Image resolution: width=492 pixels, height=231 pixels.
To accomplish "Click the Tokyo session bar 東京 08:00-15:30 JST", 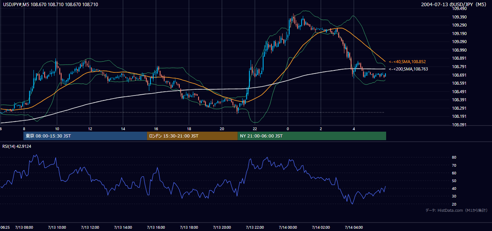I will (x=85, y=136).
